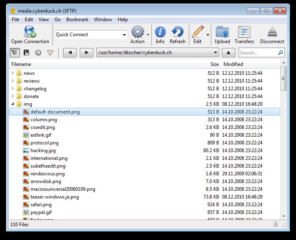The height and width of the screenshot is (240, 296).
Task: Open the Window menu
Action: [x=103, y=20]
